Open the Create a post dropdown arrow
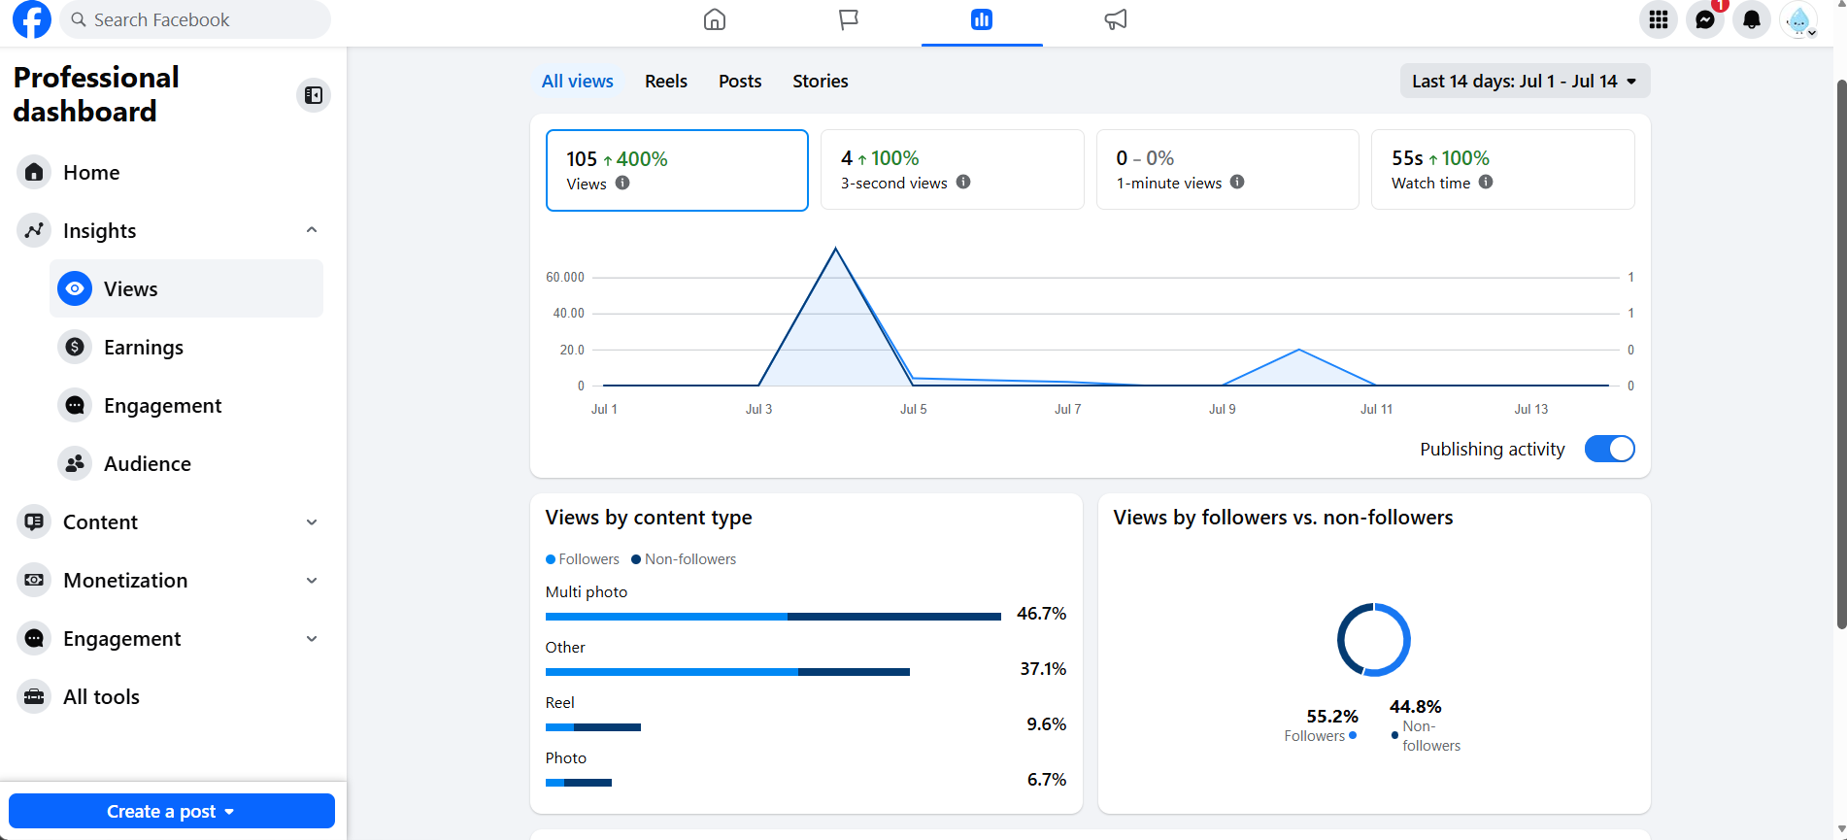The image size is (1847, 840). (x=229, y=812)
